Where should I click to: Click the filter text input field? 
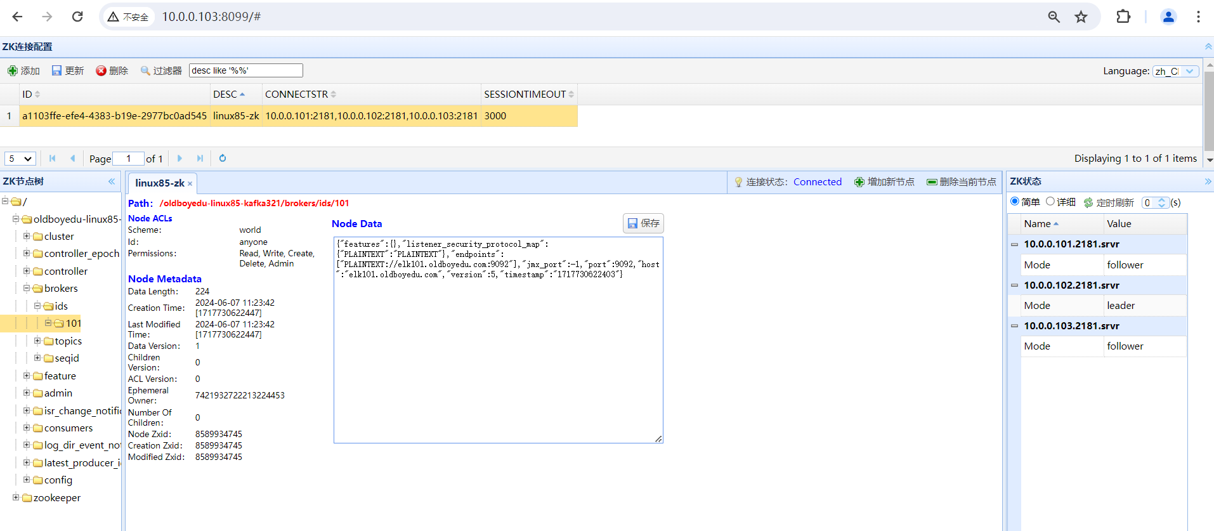tap(245, 70)
